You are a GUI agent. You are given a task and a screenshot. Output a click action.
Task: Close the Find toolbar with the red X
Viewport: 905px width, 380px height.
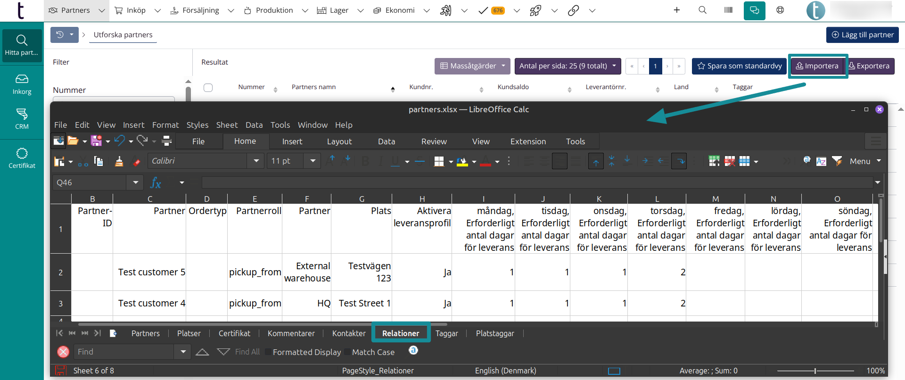[63, 352]
